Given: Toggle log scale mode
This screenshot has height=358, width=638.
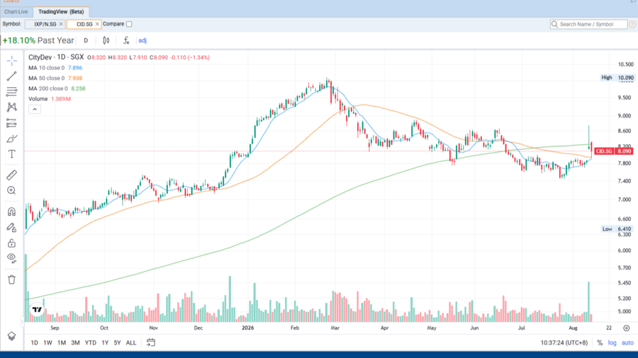Looking at the screenshot, I should [x=612, y=343].
